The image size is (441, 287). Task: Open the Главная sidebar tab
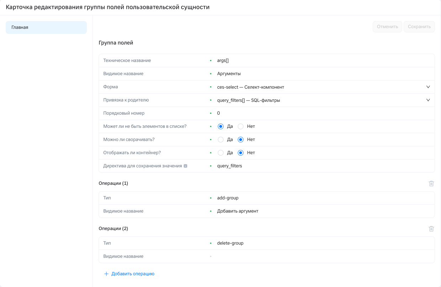coord(46,27)
